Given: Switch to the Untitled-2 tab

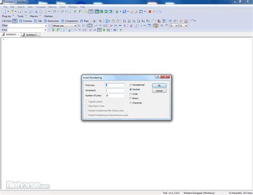Looking at the screenshot, I should tap(31, 35).
